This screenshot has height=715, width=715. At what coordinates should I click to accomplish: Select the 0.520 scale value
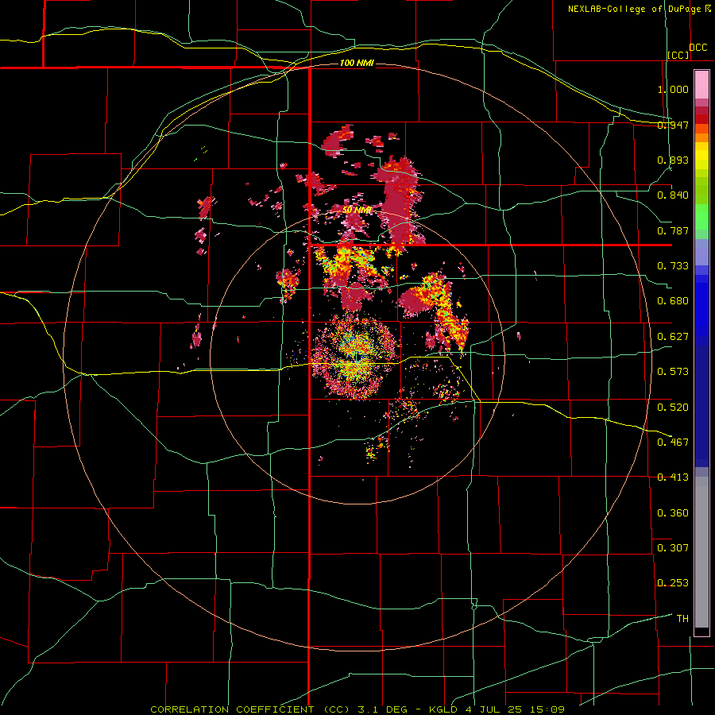pyautogui.click(x=673, y=408)
